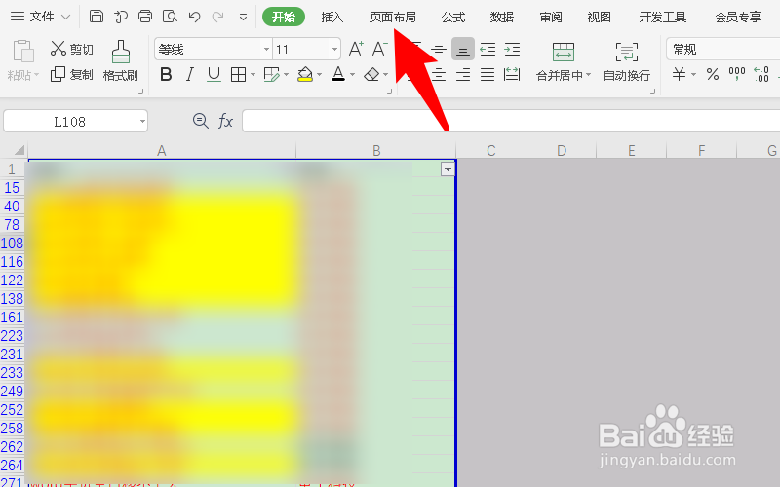This screenshot has height=487, width=780.
Task: Open the 开发工具 tab
Action: coord(663,17)
